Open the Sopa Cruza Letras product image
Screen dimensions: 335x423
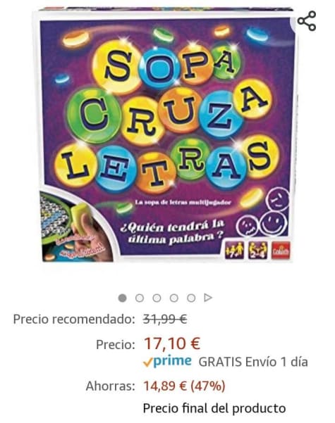point(166,135)
